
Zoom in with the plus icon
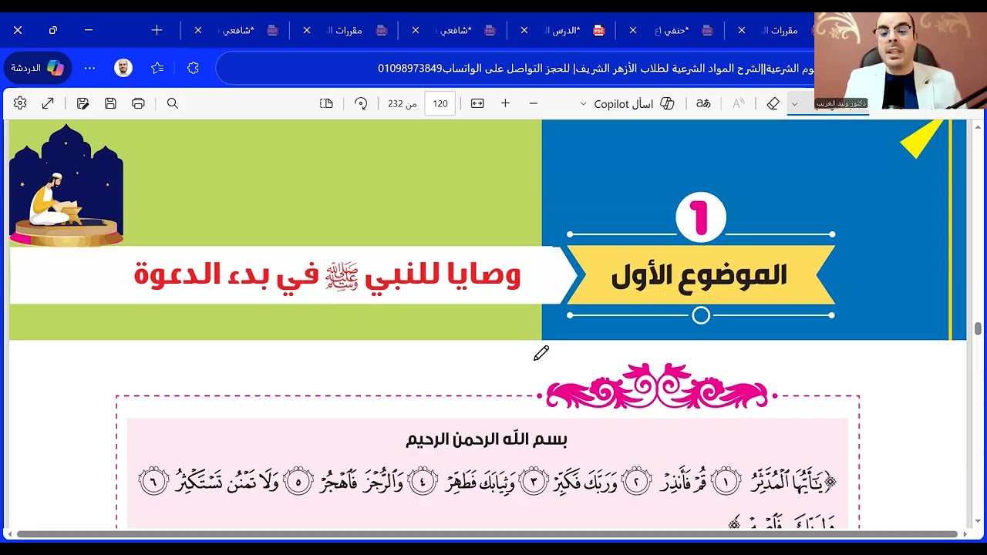click(x=505, y=103)
